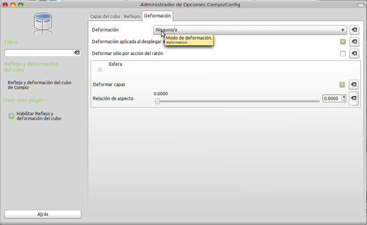The image size is (367, 225).
Task: Clear the Filtro search box
Action: 77,53
